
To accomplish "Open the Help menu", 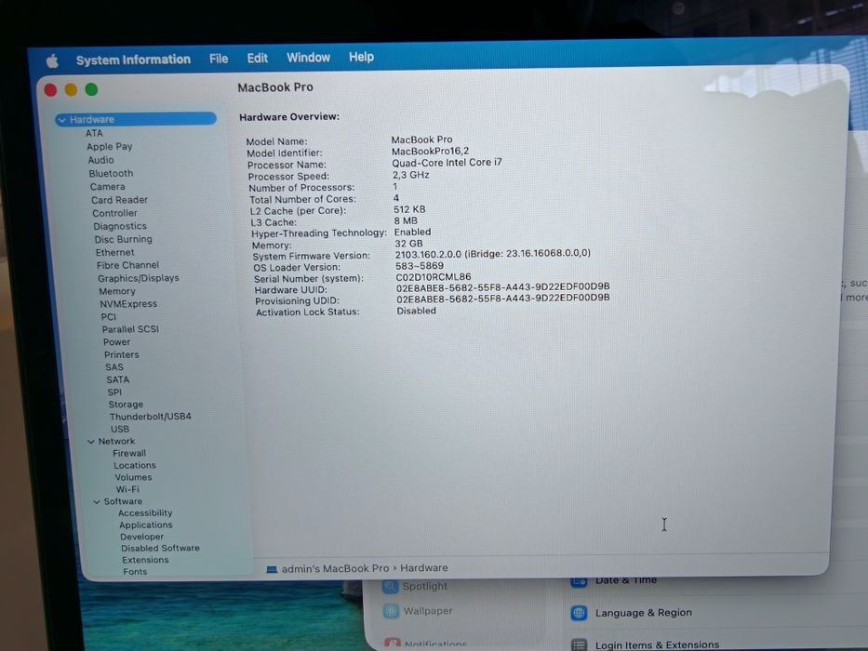I will coord(362,57).
